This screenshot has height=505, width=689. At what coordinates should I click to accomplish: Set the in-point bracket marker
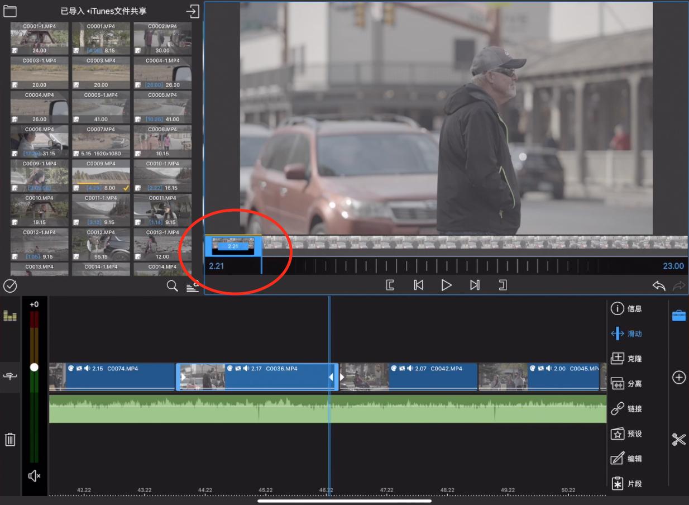click(x=390, y=285)
